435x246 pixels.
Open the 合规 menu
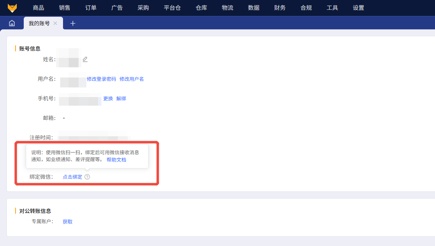[306, 8]
